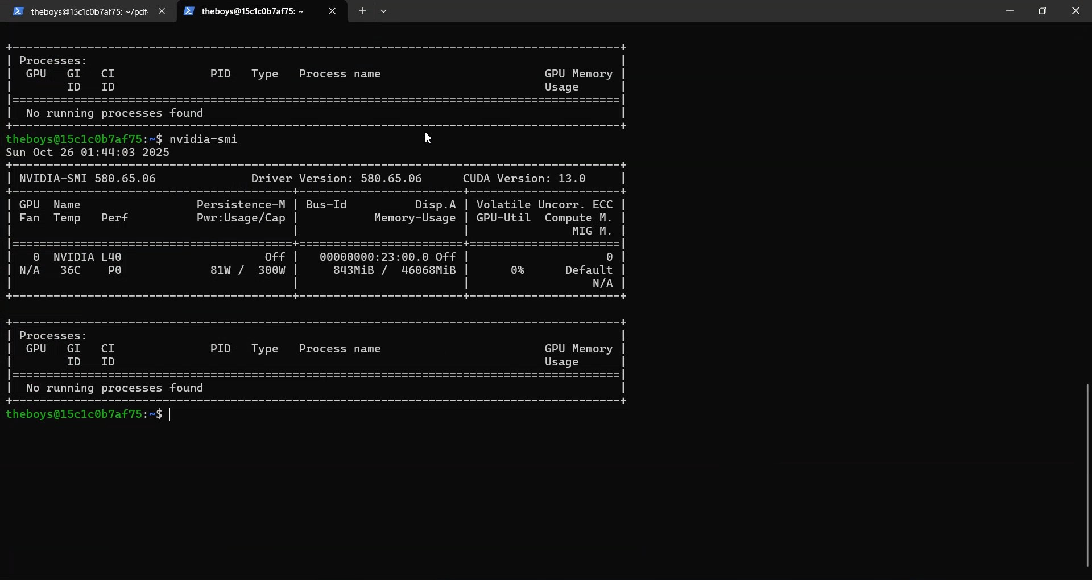Click the 'Persistence-M' column header
Screen dimensions: 1092x580
click(241, 205)
